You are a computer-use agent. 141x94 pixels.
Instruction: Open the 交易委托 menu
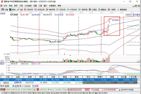pos(52,6)
